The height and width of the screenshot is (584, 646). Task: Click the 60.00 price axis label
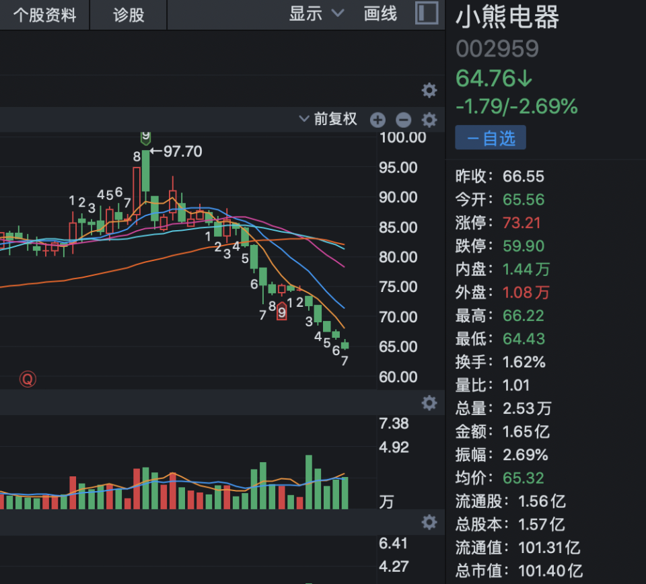398,377
